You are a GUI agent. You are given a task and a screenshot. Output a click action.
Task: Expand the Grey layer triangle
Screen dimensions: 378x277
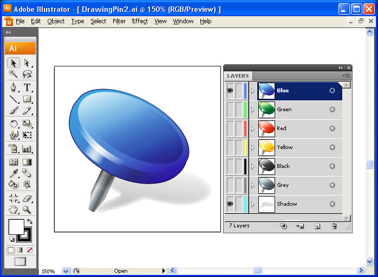253,185
